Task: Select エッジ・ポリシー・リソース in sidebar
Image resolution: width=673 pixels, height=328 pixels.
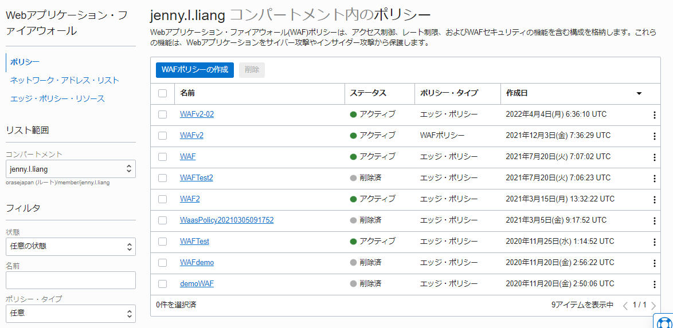Action: pos(57,98)
